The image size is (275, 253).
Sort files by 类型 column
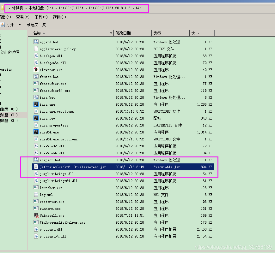[170, 33]
